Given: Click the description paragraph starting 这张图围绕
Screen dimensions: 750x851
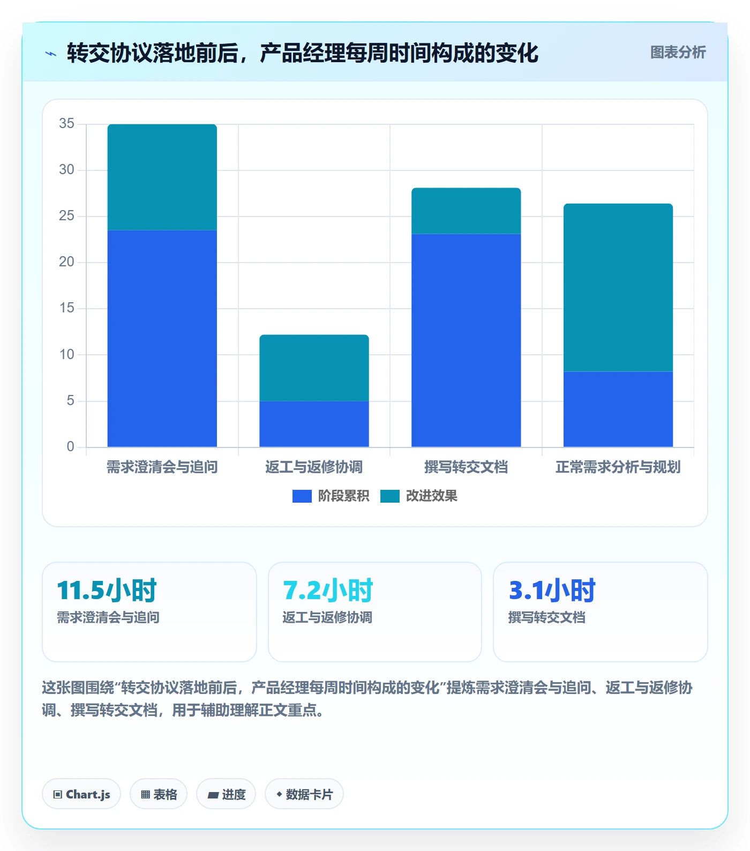Looking at the screenshot, I should [x=367, y=699].
